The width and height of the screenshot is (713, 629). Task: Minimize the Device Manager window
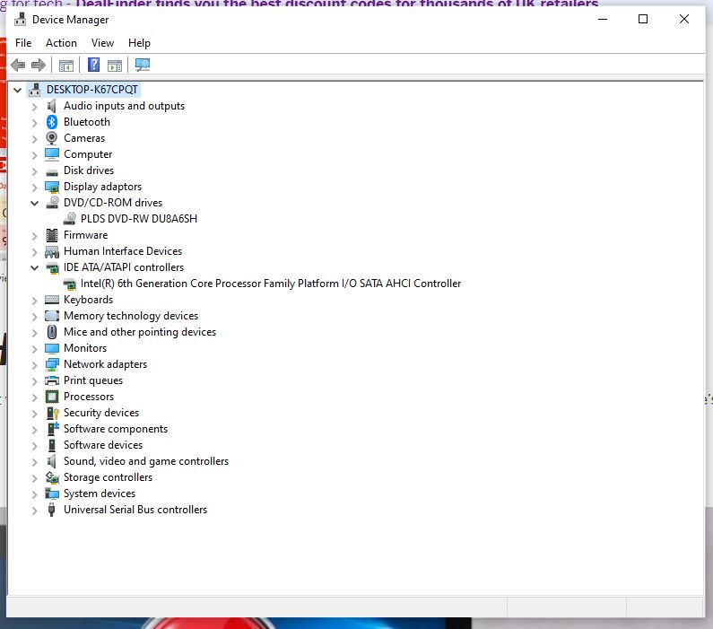tap(603, 19)
